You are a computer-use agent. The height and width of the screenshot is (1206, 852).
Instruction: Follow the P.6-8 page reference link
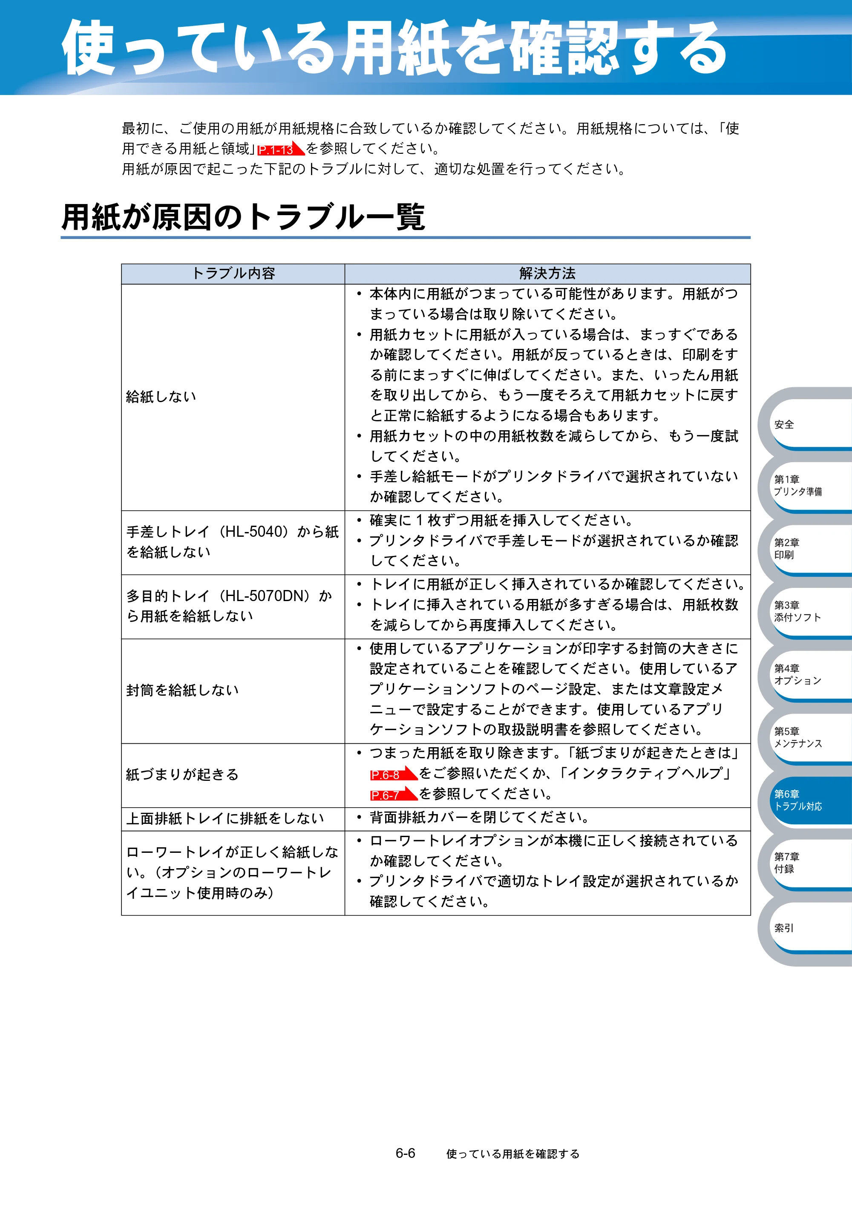(x=394, y=774)
